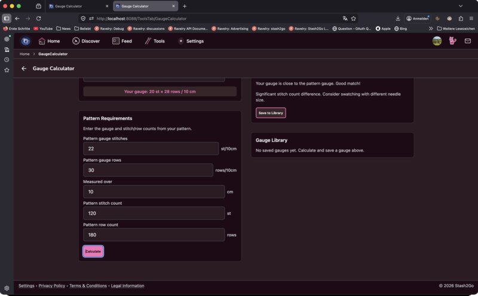Click the Calculate button

coord(93,251)
